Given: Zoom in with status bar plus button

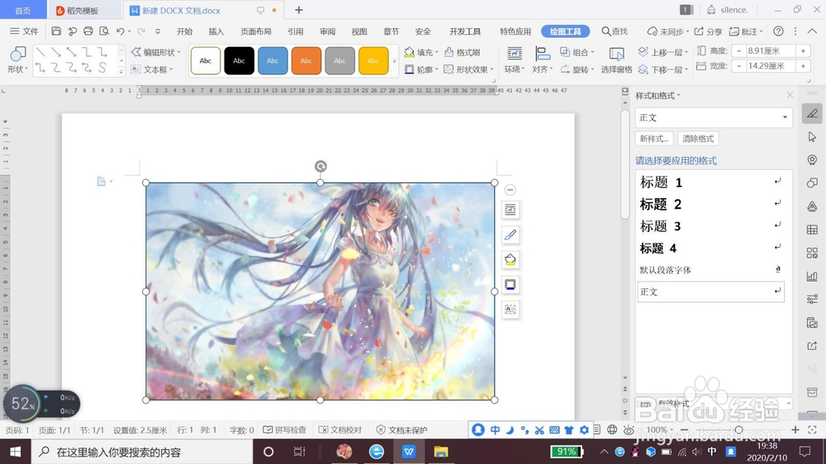Looking at the screenshot, I should pos(795,430).
